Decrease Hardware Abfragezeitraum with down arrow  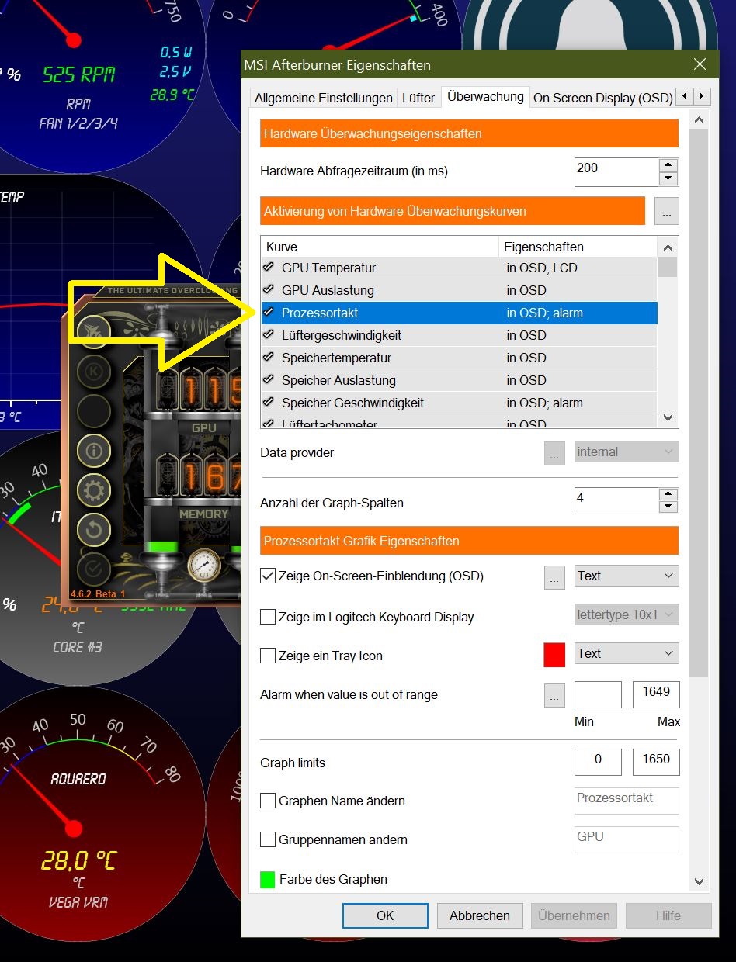tap(668, 178)
